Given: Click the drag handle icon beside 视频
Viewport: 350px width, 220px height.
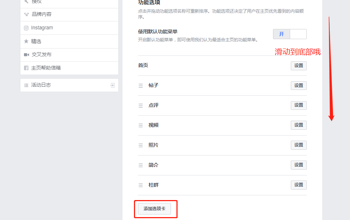Looking at the screenshot, I should click(x=141, y=125).
